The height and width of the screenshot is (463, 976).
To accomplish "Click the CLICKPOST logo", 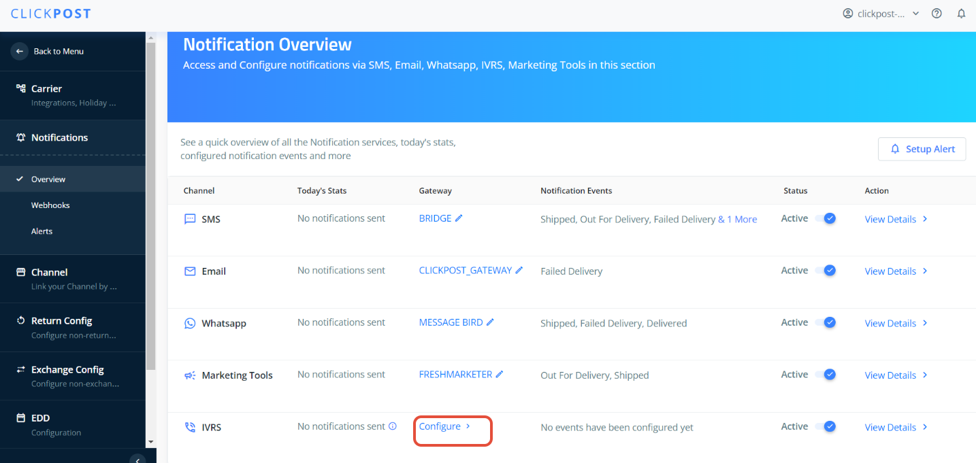I will 51,14.
